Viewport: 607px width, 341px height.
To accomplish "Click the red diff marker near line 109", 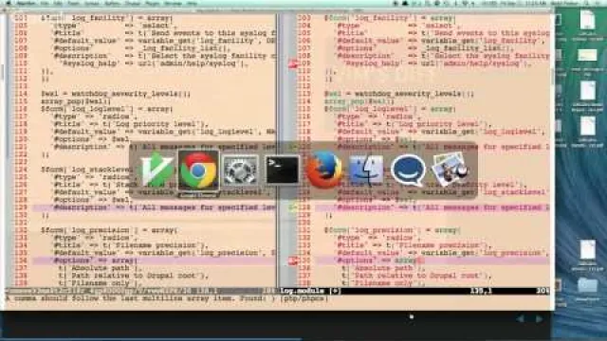I will click(x=293, y=63).
